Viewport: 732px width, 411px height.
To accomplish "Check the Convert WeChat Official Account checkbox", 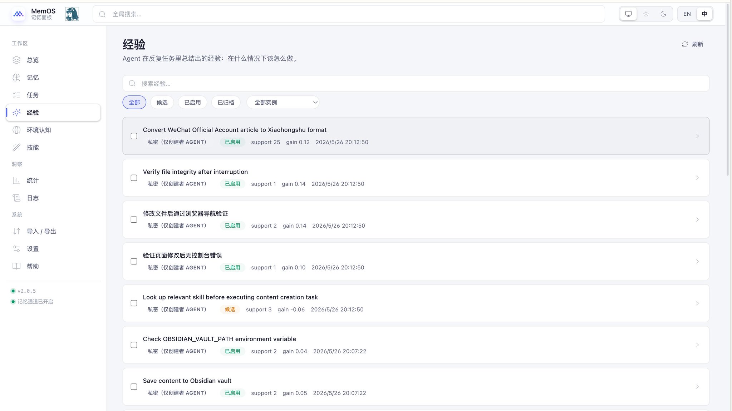I will [134, 136].
